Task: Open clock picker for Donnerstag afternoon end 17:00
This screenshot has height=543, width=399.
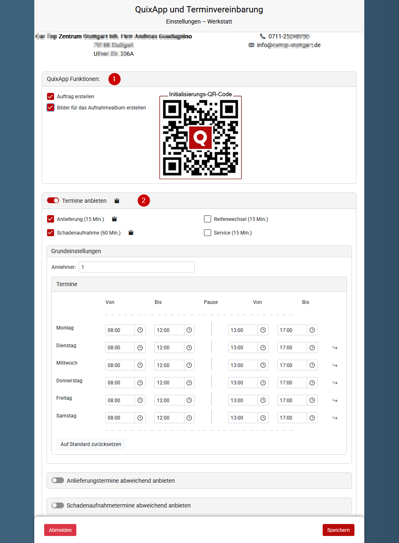Action: point(312,383)
